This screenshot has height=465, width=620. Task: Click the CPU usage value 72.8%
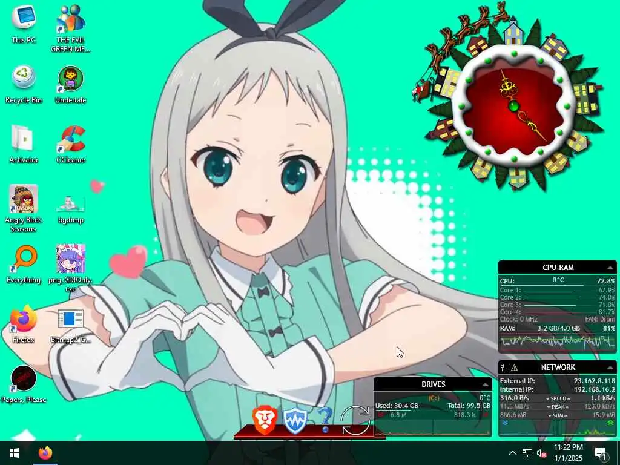(x=605, y=281)
